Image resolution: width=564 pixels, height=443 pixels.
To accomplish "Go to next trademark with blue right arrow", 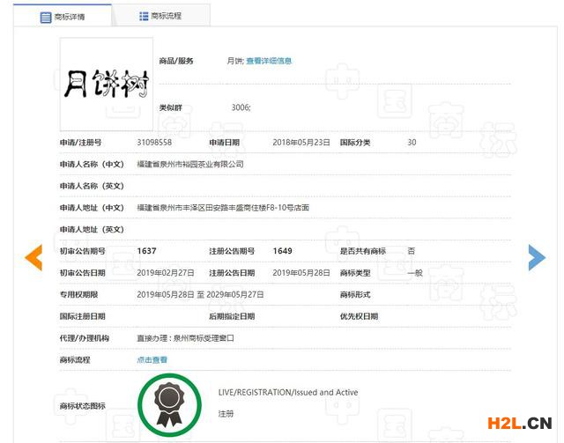I will coord(536,256).
